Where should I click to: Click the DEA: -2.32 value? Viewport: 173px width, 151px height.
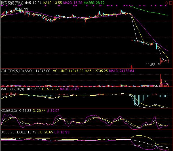tap(50, 89)
